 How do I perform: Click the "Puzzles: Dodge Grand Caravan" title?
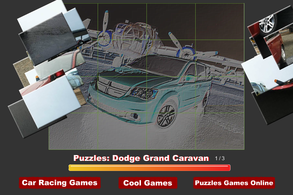(x=141, y=158)
